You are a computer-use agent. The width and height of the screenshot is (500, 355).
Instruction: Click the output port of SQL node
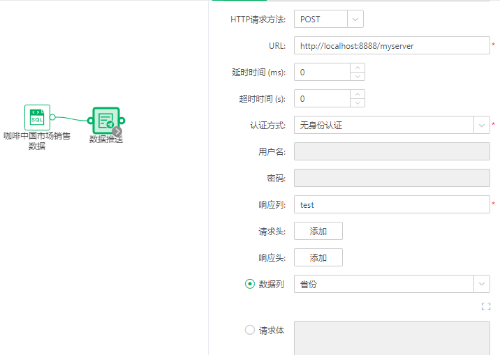[x=53, y=117]
